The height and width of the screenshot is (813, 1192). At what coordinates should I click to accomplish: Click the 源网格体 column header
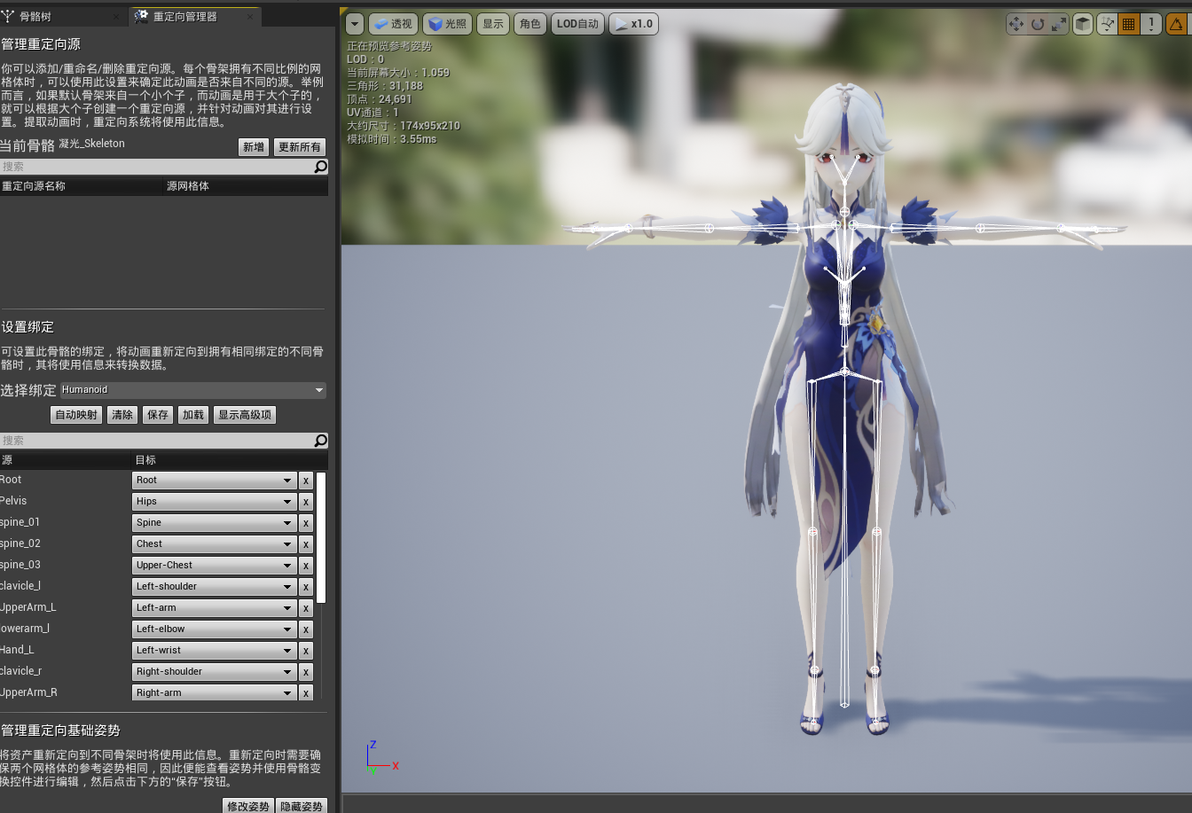247,186
